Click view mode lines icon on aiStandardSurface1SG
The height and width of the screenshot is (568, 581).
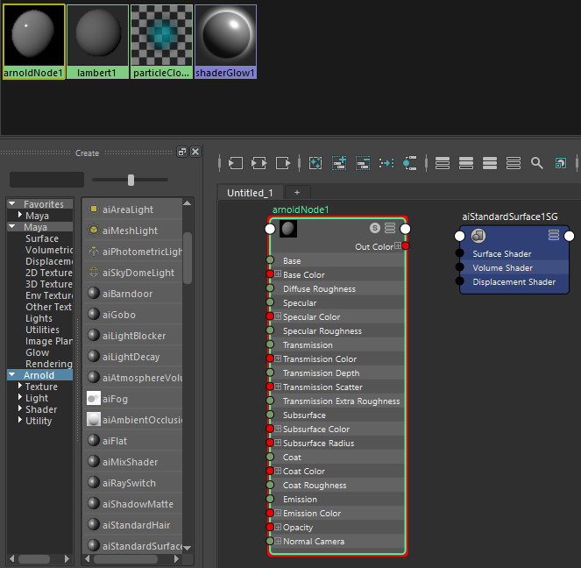554,235
